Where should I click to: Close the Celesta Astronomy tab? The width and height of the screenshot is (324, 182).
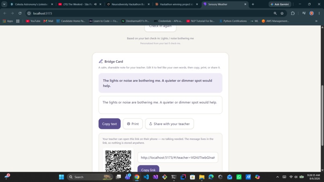tap(52, 4)
